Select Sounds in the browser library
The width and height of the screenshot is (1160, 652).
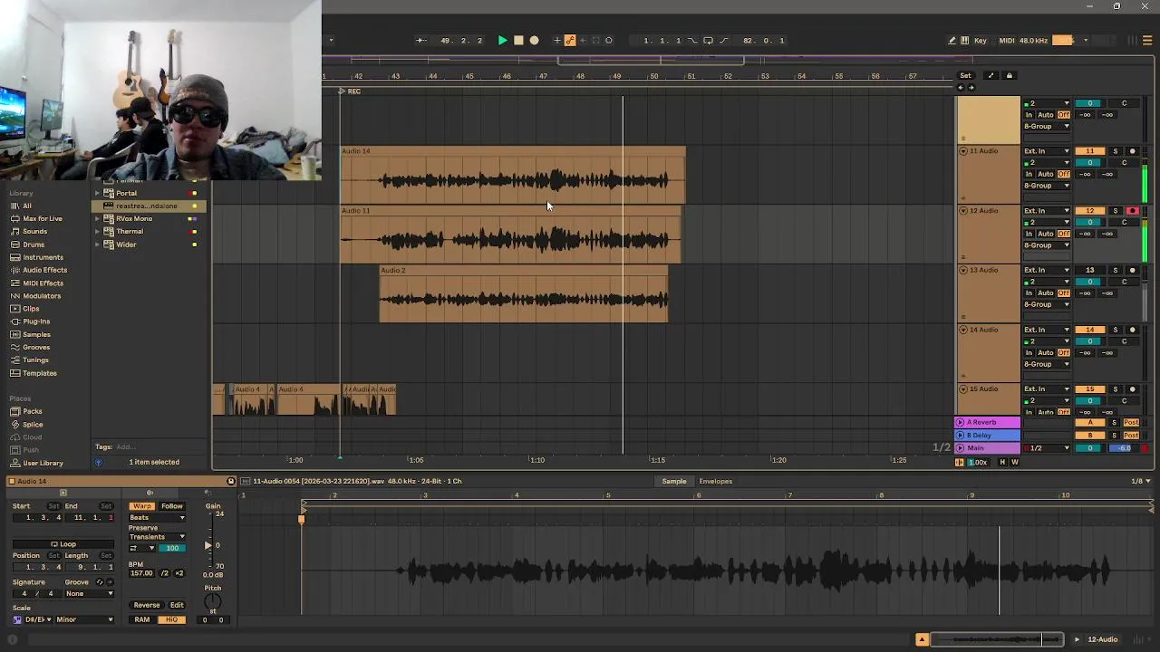pos(35,232)
